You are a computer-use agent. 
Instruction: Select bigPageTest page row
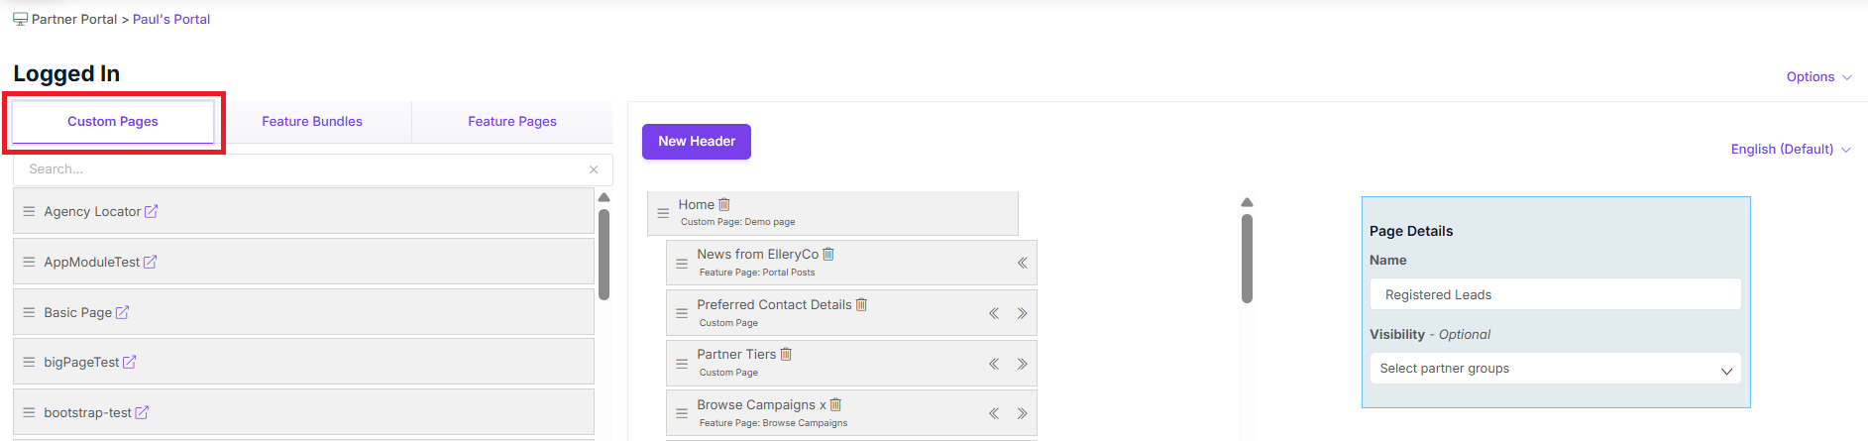303,362
